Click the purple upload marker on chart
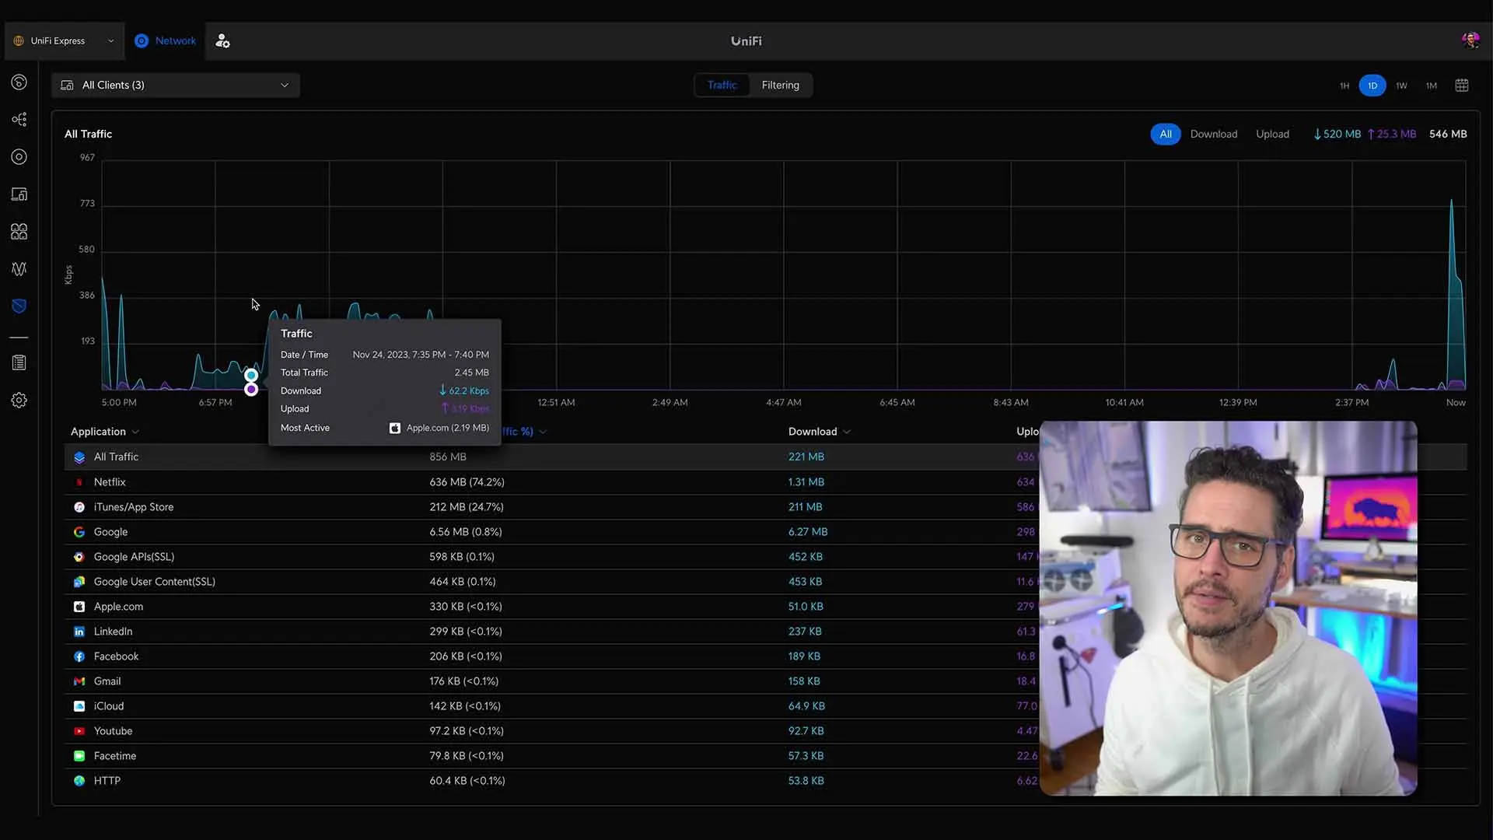1493x840 pixels. (x=251, y=390)
